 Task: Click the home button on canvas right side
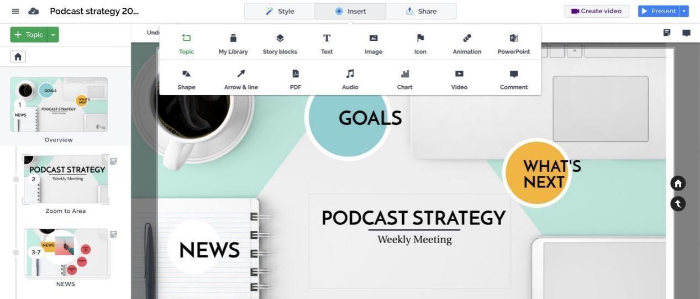point(678,183)
